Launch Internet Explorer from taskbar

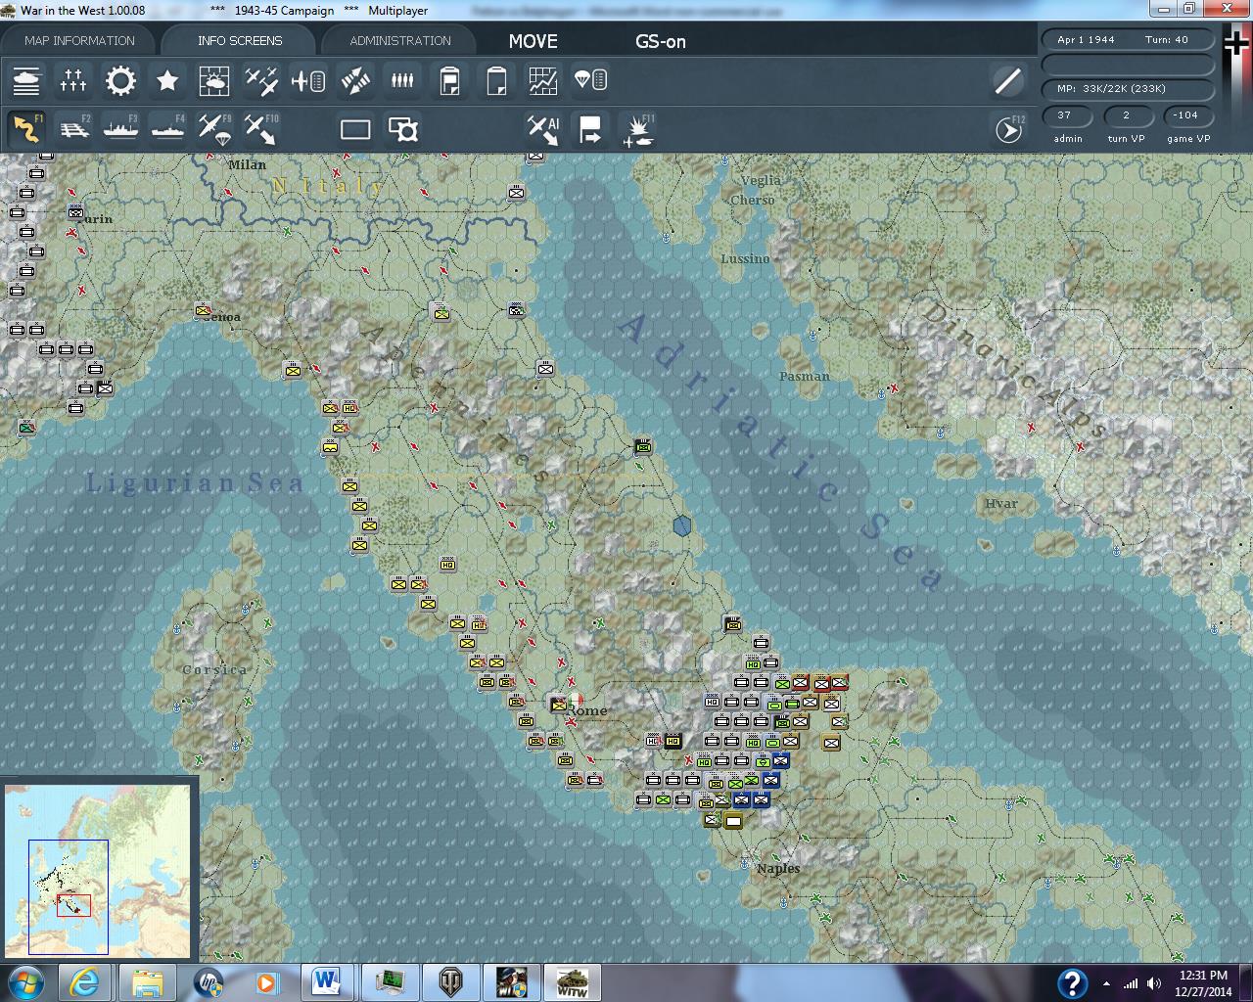click(84, 982)
